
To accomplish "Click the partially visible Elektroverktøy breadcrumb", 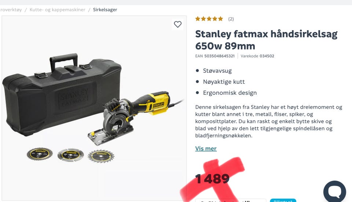I will click(11, 10).
